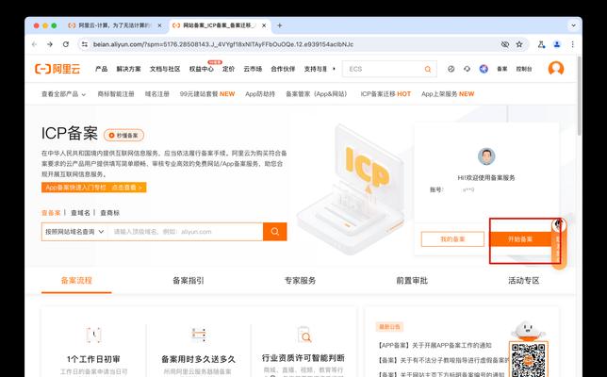Click the QR code image

[x=528, y=360]
